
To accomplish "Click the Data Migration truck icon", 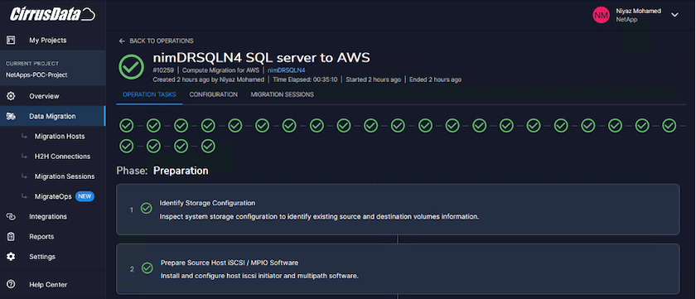I will [11, 116].
